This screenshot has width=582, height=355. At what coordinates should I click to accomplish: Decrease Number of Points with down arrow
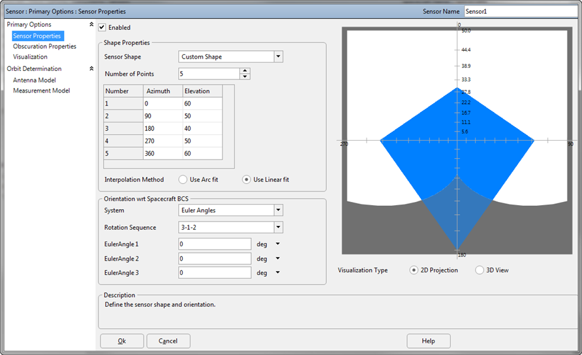(245, 77)
